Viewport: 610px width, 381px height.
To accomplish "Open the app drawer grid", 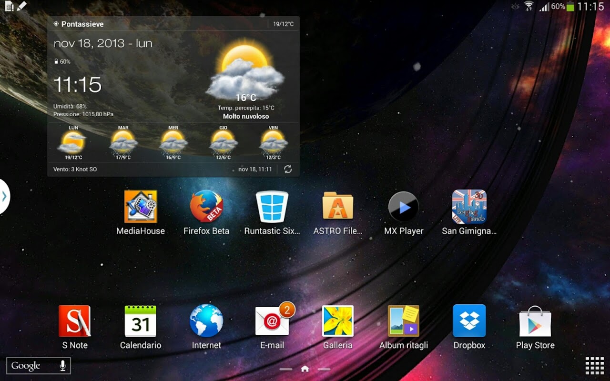I will (x=595, y=366).
